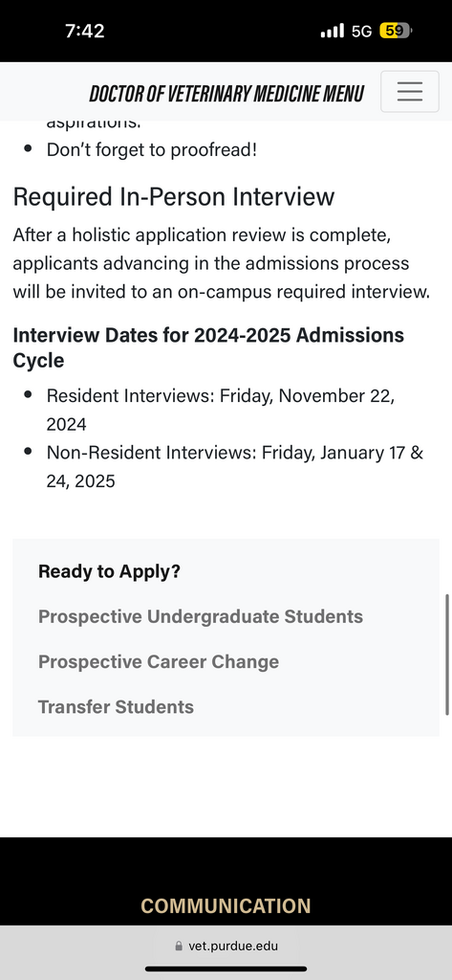Tap the 7:42 clock in status bar
Image resolution: width=452 pixels, height=980 pixels.
pos(85,31)
